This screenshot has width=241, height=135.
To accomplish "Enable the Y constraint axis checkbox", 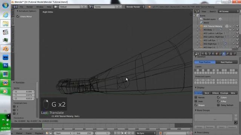I will point(14,110).
